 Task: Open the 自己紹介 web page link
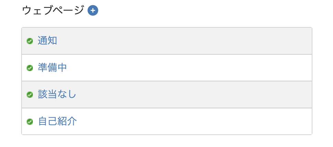[57, 121]
